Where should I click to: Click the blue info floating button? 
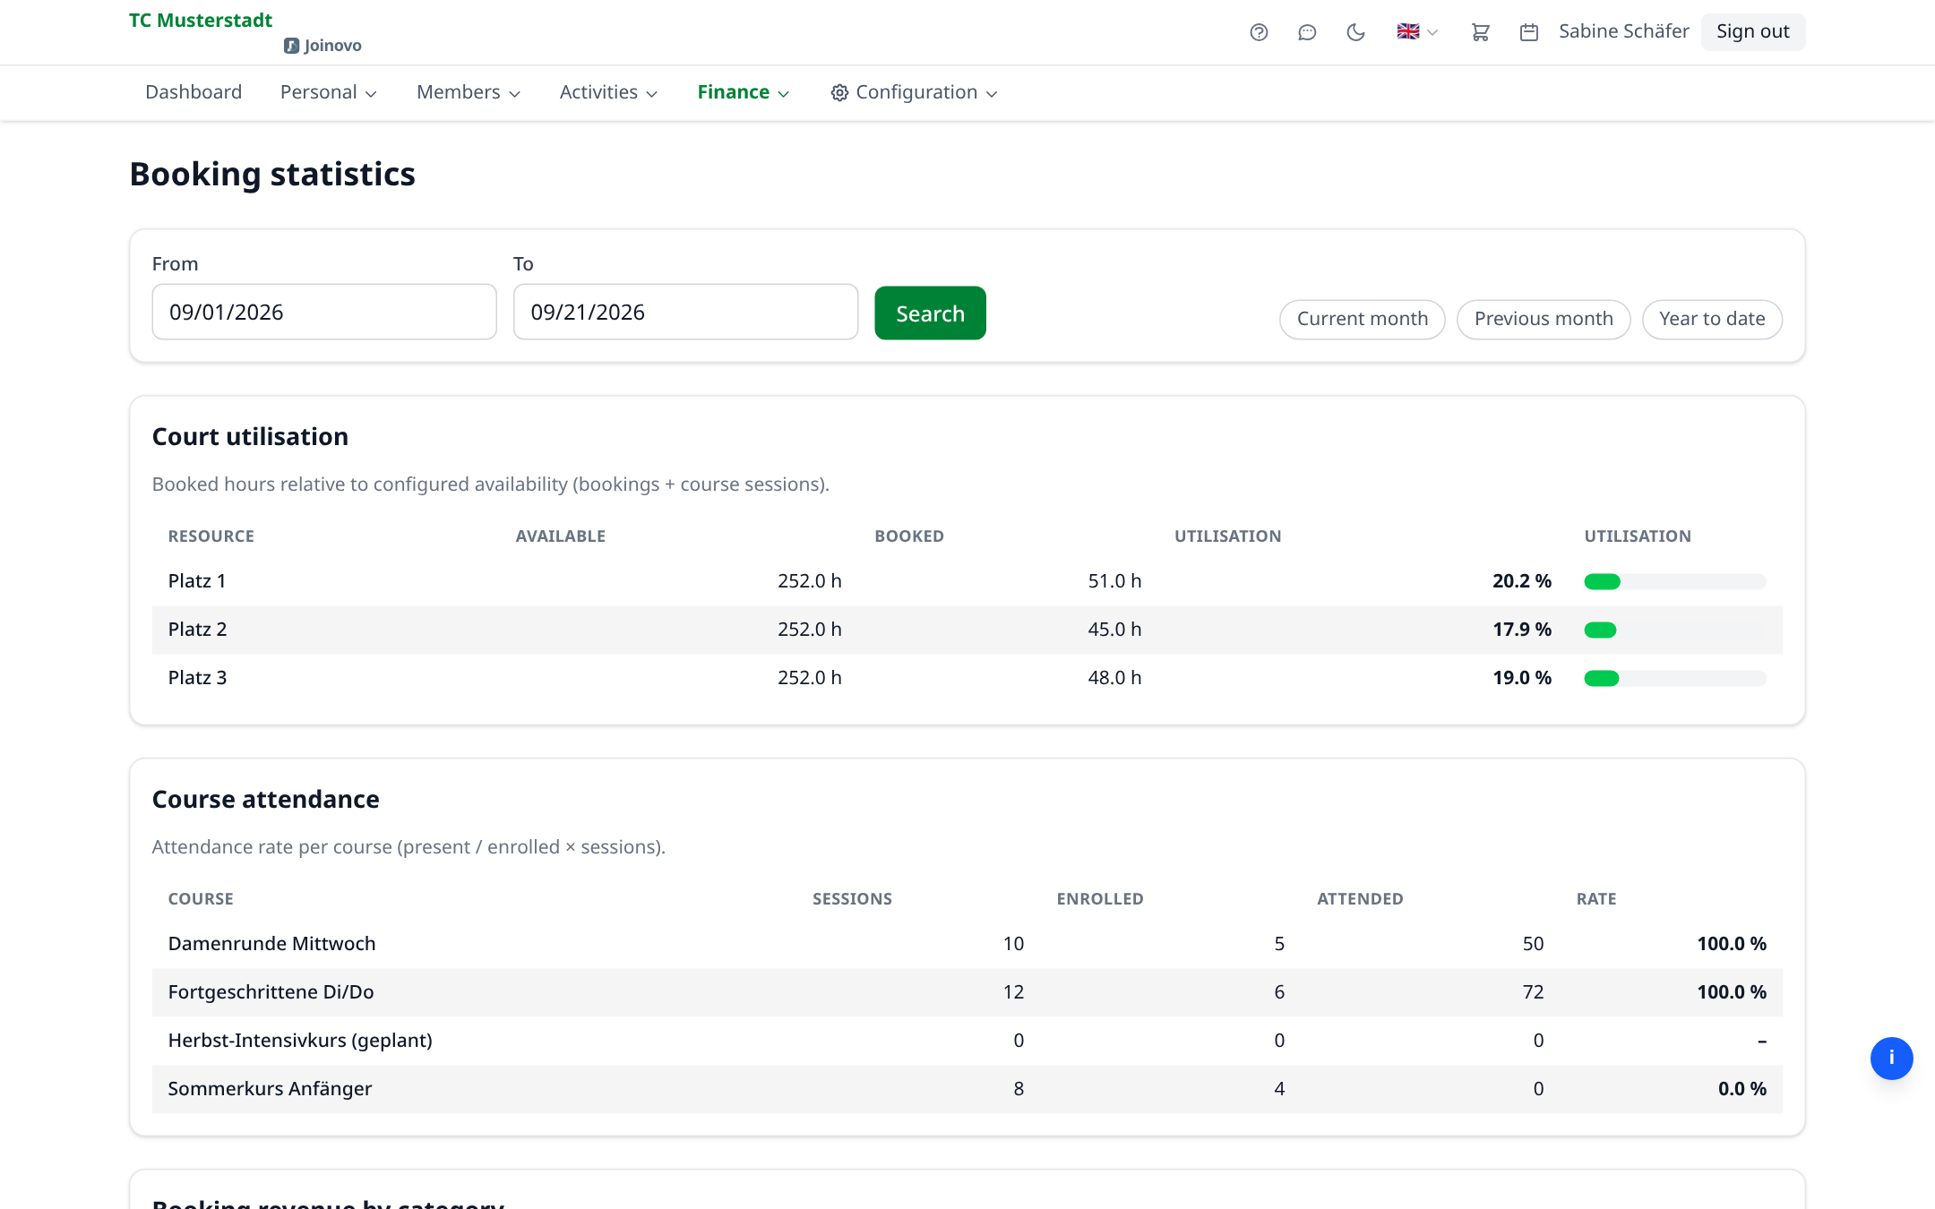(x=1891, y=1058)
